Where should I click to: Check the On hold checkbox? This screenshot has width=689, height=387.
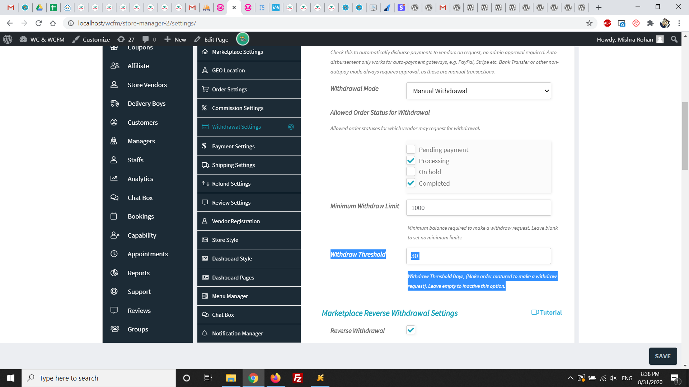(411, 172)
